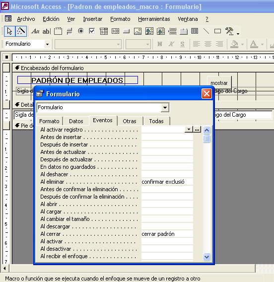Select the Select Objects pointer tool

pos(9,31)
